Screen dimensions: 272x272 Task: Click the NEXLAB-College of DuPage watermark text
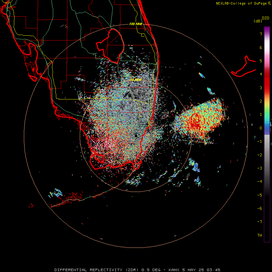243,3
